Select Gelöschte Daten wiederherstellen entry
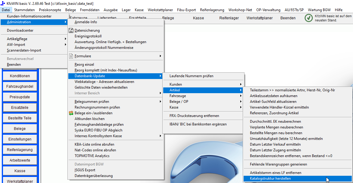This screenshot has height=183, width=353. (x=116, y=87)
